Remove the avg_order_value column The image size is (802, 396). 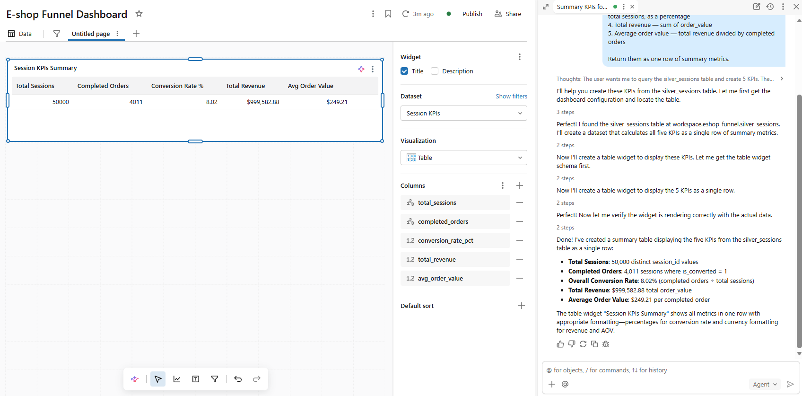(x=520, y=278)
